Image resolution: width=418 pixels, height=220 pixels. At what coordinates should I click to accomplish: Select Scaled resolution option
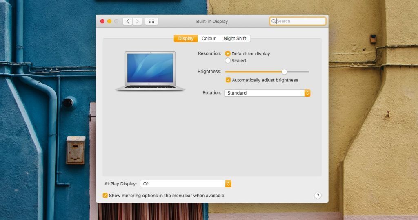pos(228,61)
